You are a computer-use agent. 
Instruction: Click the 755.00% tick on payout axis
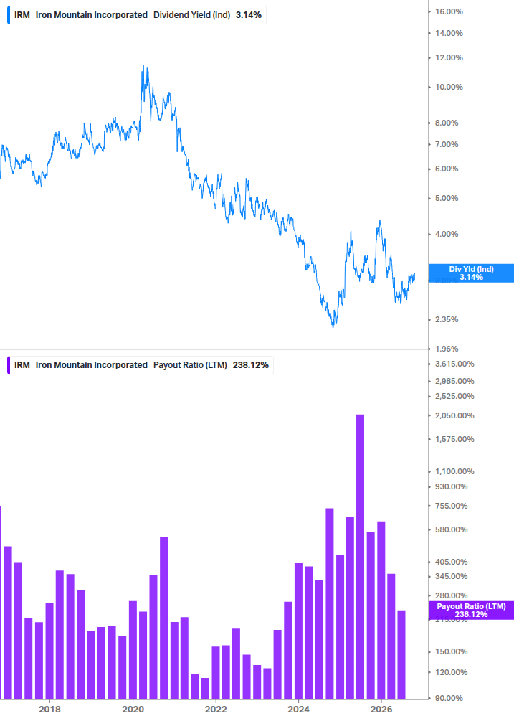pyautogui.click(x=451, y=506)
